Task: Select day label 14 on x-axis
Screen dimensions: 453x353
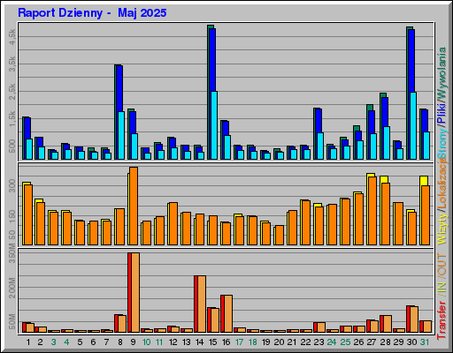Action: (199, 342)
